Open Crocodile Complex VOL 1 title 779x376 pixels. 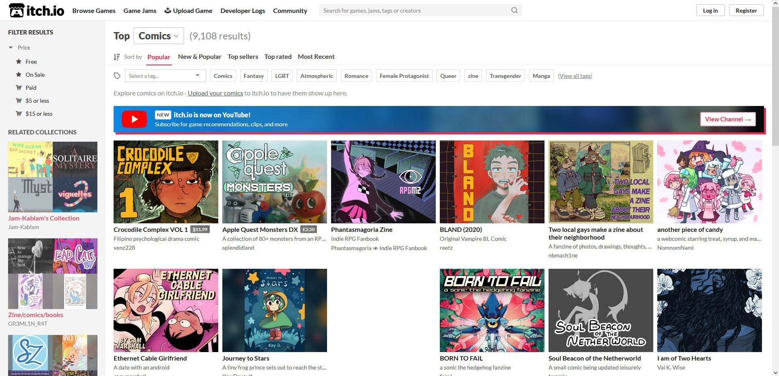tap(151, 230)
